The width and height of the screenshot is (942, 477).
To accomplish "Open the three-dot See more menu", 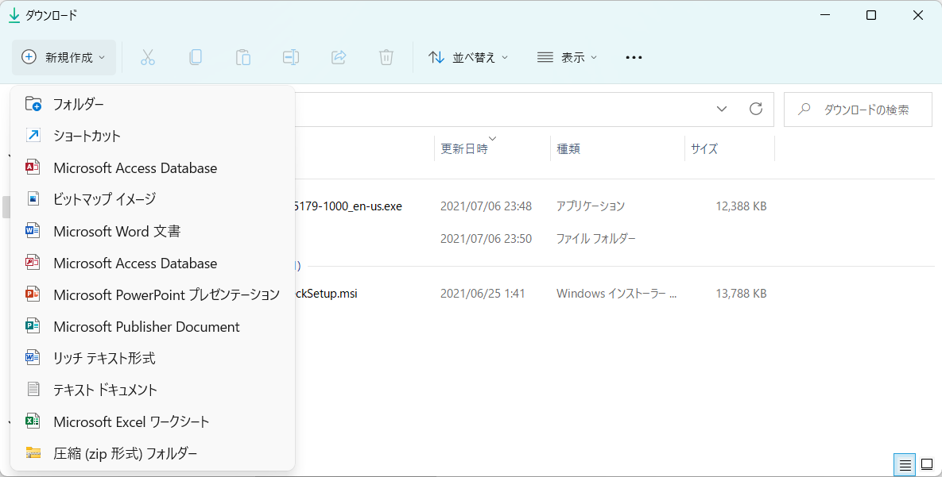I will point(634,58).
